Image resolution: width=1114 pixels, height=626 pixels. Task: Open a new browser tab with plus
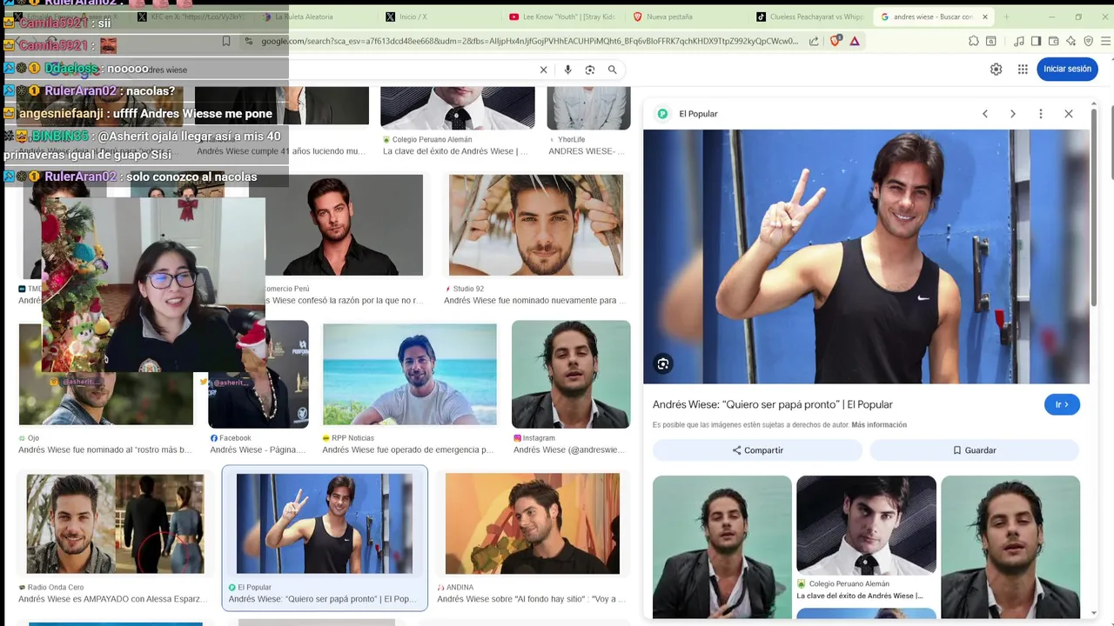pos(1007,17)
